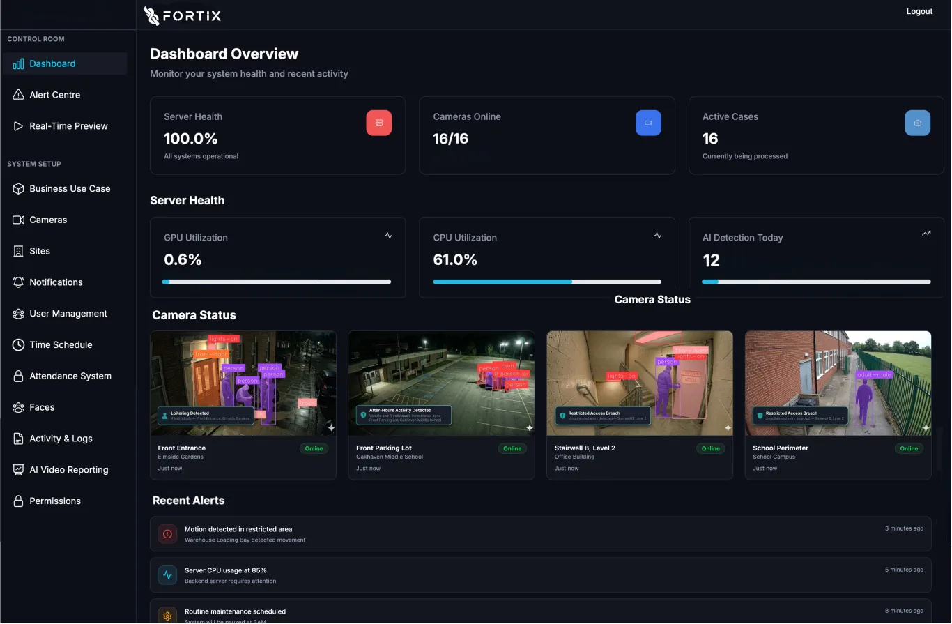Viewport: 952px width, 624px height.
Task: Click the 16/16 Cameras Online value
Action: coord(451,139)
